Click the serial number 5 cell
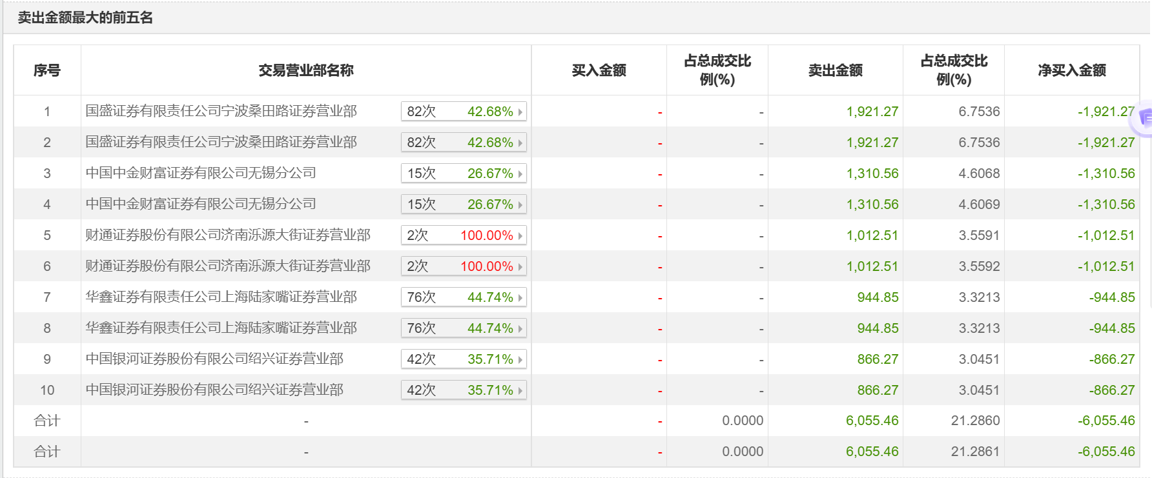The image size is (1152, 478). [47, 235]
